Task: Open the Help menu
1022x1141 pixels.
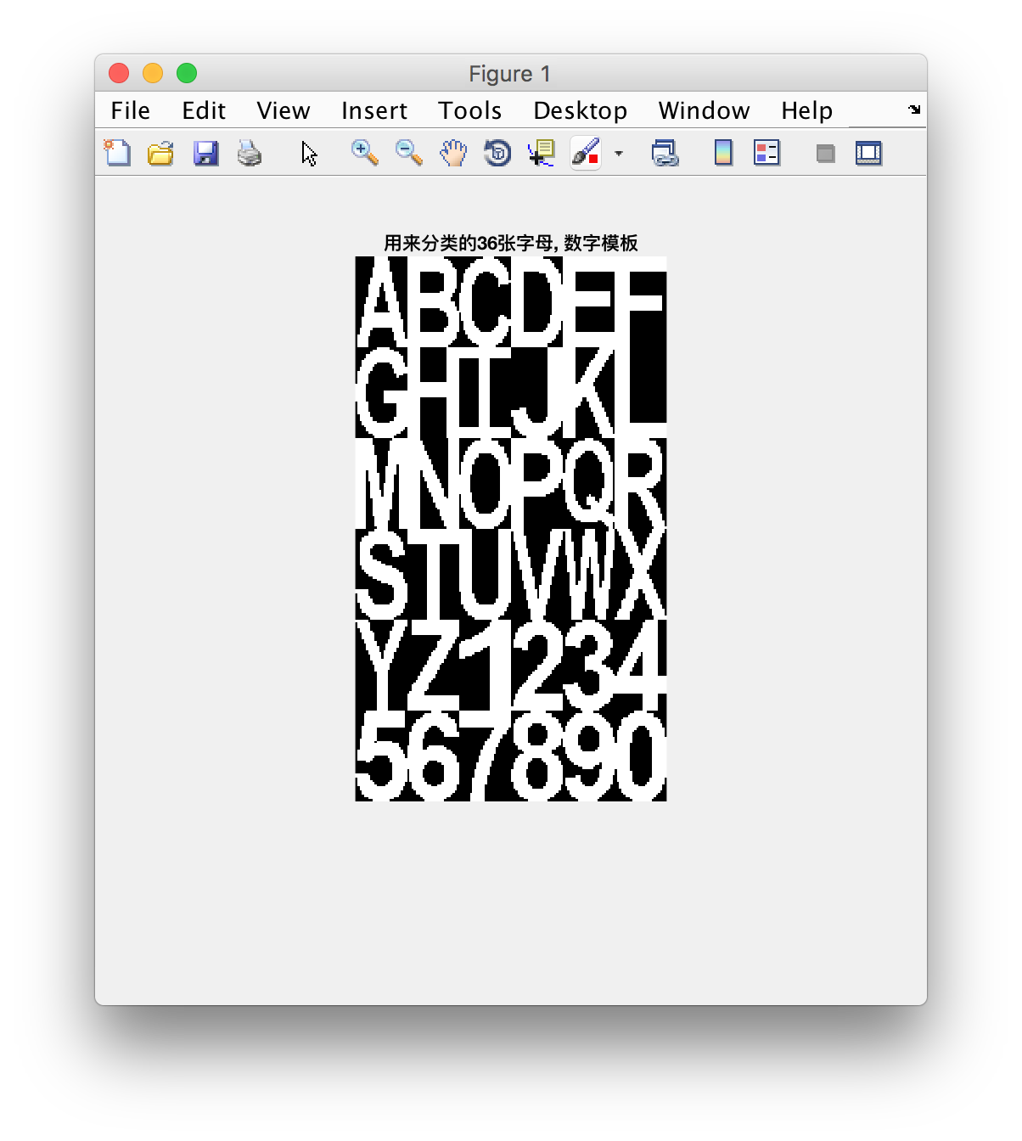Action: click(806, 110)
